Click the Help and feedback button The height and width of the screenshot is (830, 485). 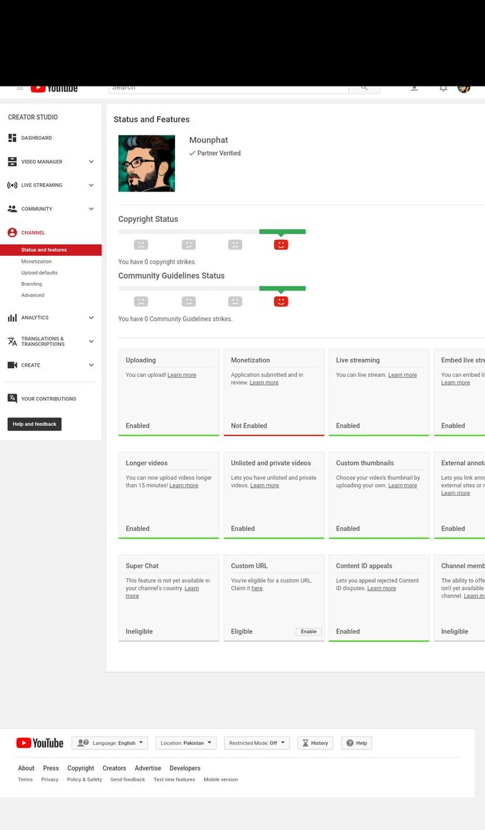[35, 424]
